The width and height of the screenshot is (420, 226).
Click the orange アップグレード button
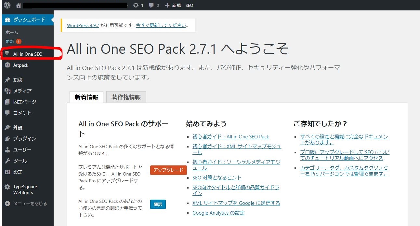[x=168, y=170]
